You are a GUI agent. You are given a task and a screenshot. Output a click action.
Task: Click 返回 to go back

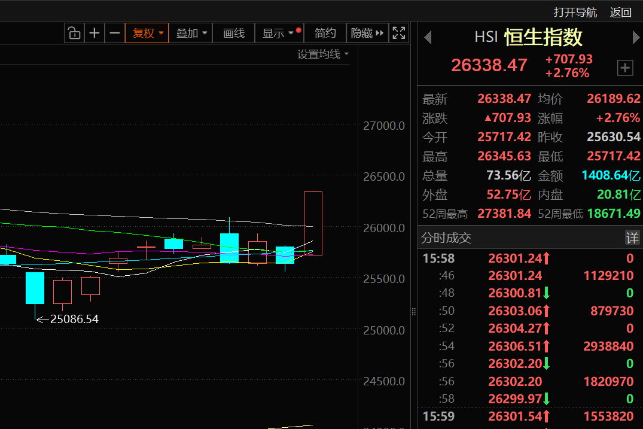pos(620,12)
